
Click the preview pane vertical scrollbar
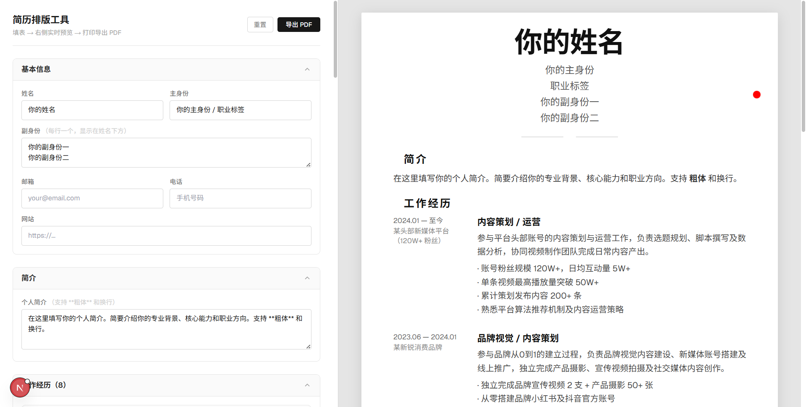click(803, 67)
